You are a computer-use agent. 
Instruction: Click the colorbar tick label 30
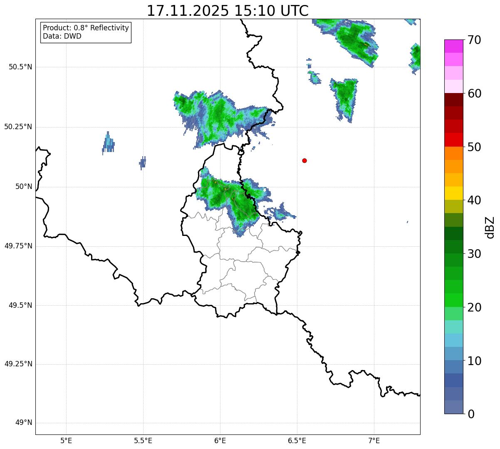(474, 254)
